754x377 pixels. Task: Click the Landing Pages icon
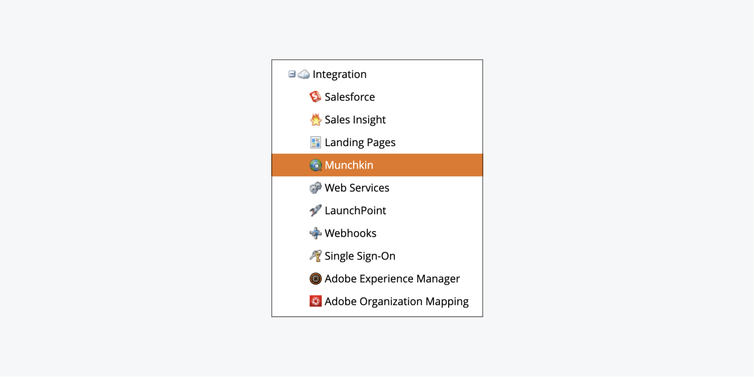pos(315,143)
